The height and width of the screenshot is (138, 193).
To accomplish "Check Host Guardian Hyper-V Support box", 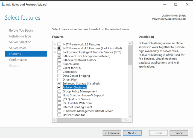I will pos(59,95).
